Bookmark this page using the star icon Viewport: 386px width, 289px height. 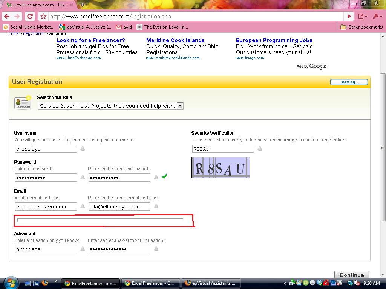(x=43, y=16)
